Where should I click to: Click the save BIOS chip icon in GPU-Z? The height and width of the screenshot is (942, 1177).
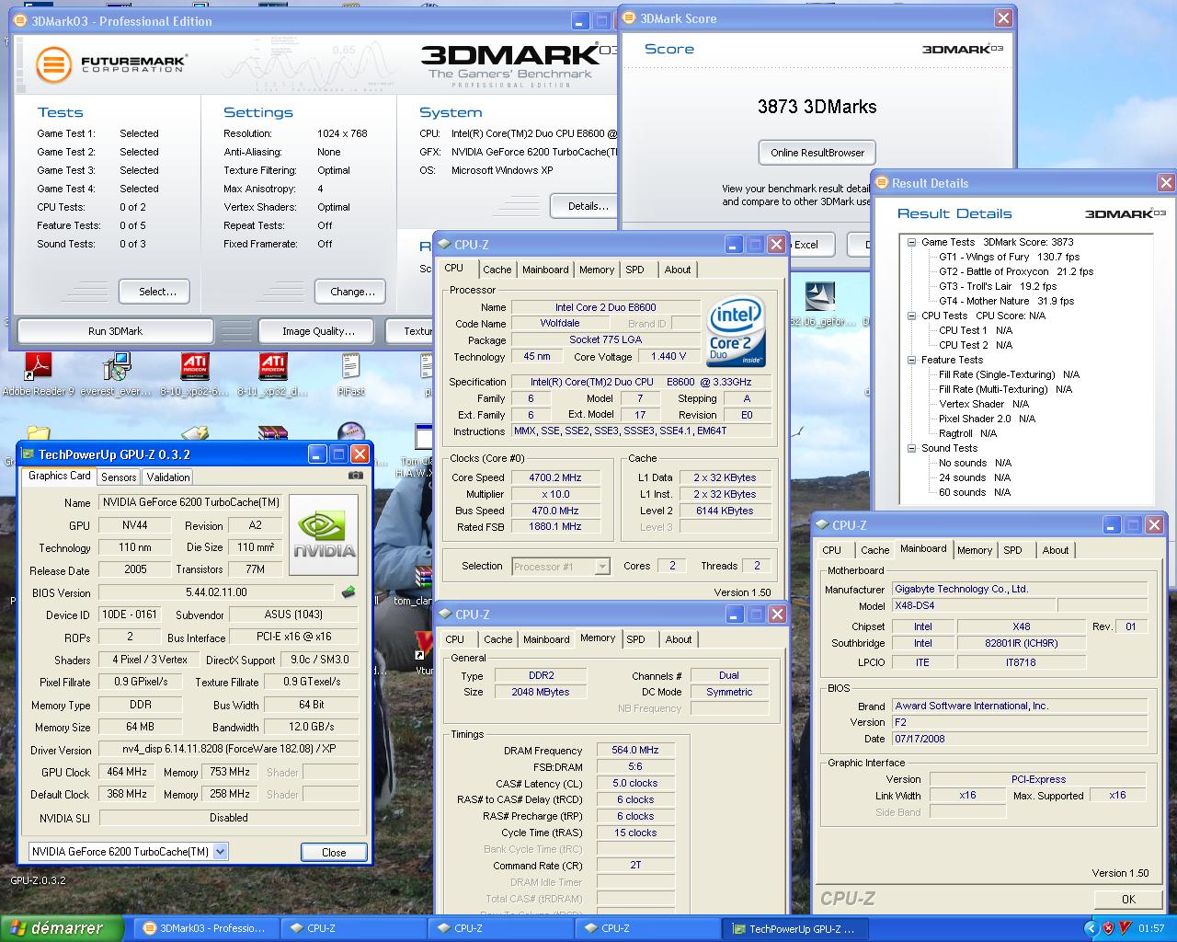(349, 592)
